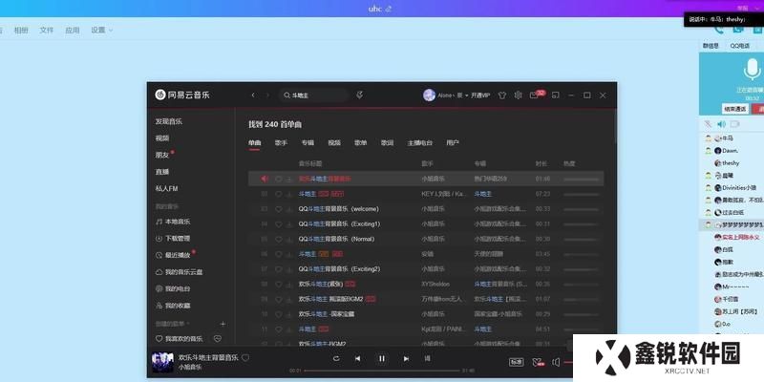764x382 pixels.
Task: Click the 斗地主 search box
Action: tap(314, 95)
